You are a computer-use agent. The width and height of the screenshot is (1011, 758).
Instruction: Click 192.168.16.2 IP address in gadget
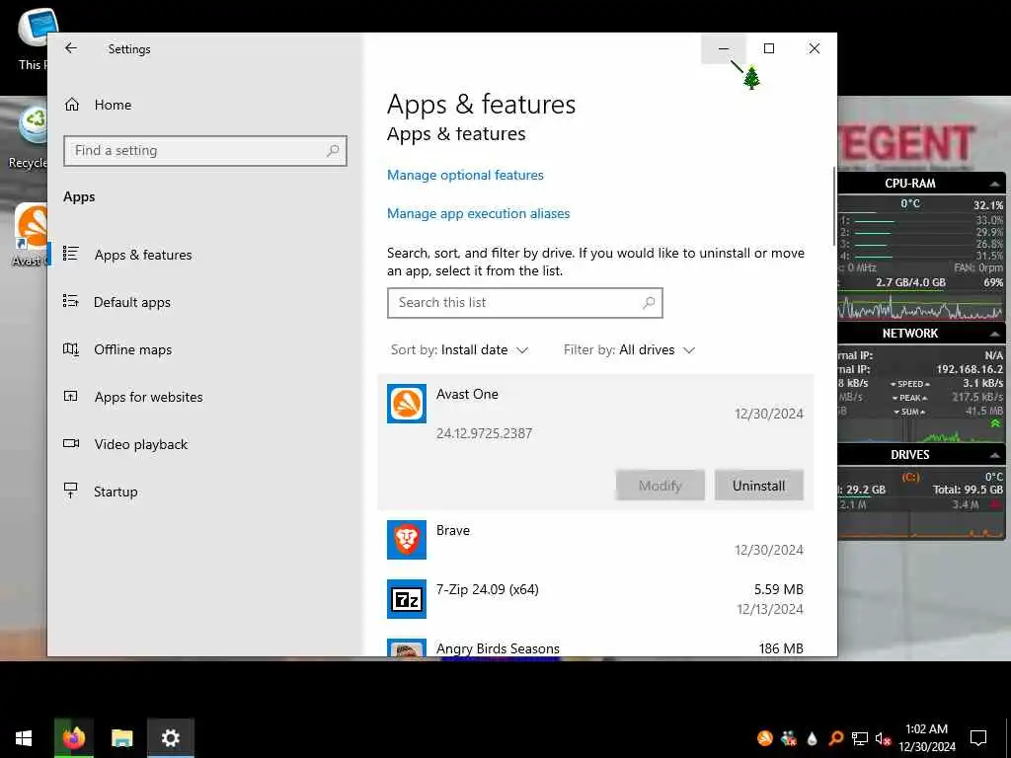click(970, 369)
